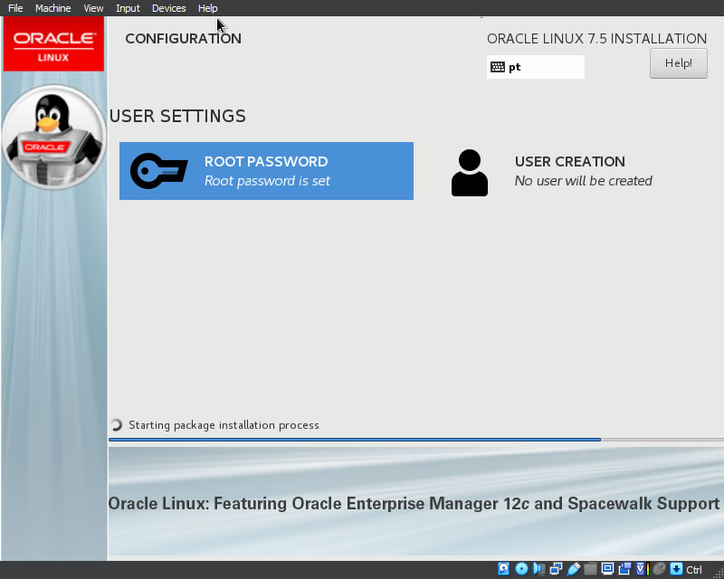Click the Oracle Enterprise Manager banner text
This screenshot has height=579, width=724.
coord(414,504)
